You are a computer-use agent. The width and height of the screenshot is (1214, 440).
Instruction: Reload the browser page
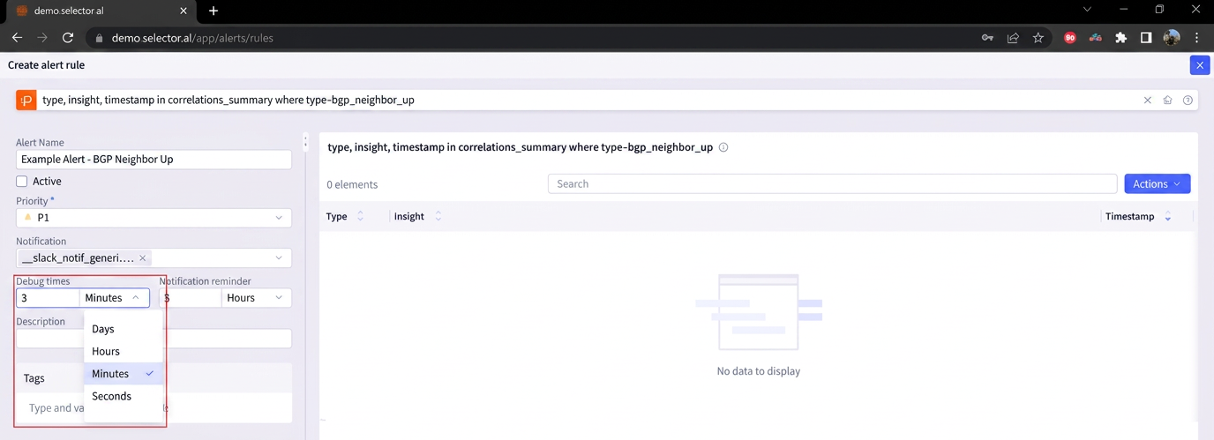click(x=68, y=38)
